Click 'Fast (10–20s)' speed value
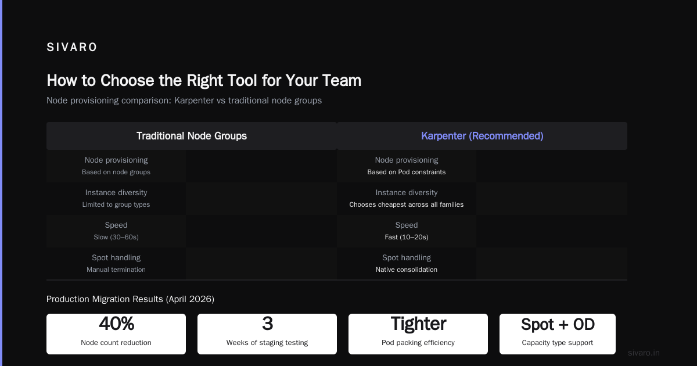The image size is (697, 366). (x=407, y=237)
